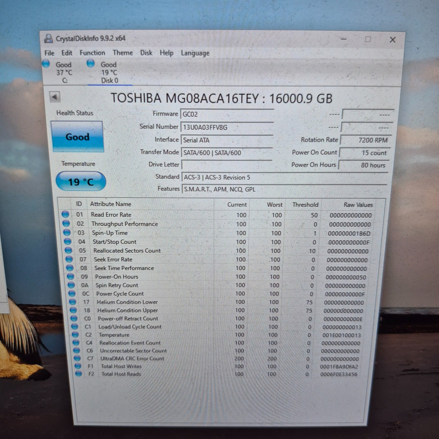
Task: Click status dot for UltraDMA CRC Error Count
Action: pos(77,358)
